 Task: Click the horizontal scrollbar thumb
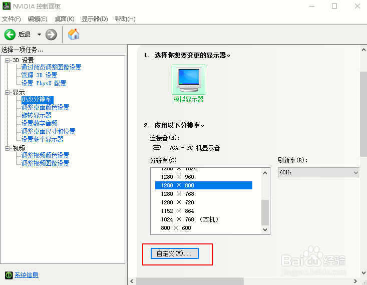(190, 281)
